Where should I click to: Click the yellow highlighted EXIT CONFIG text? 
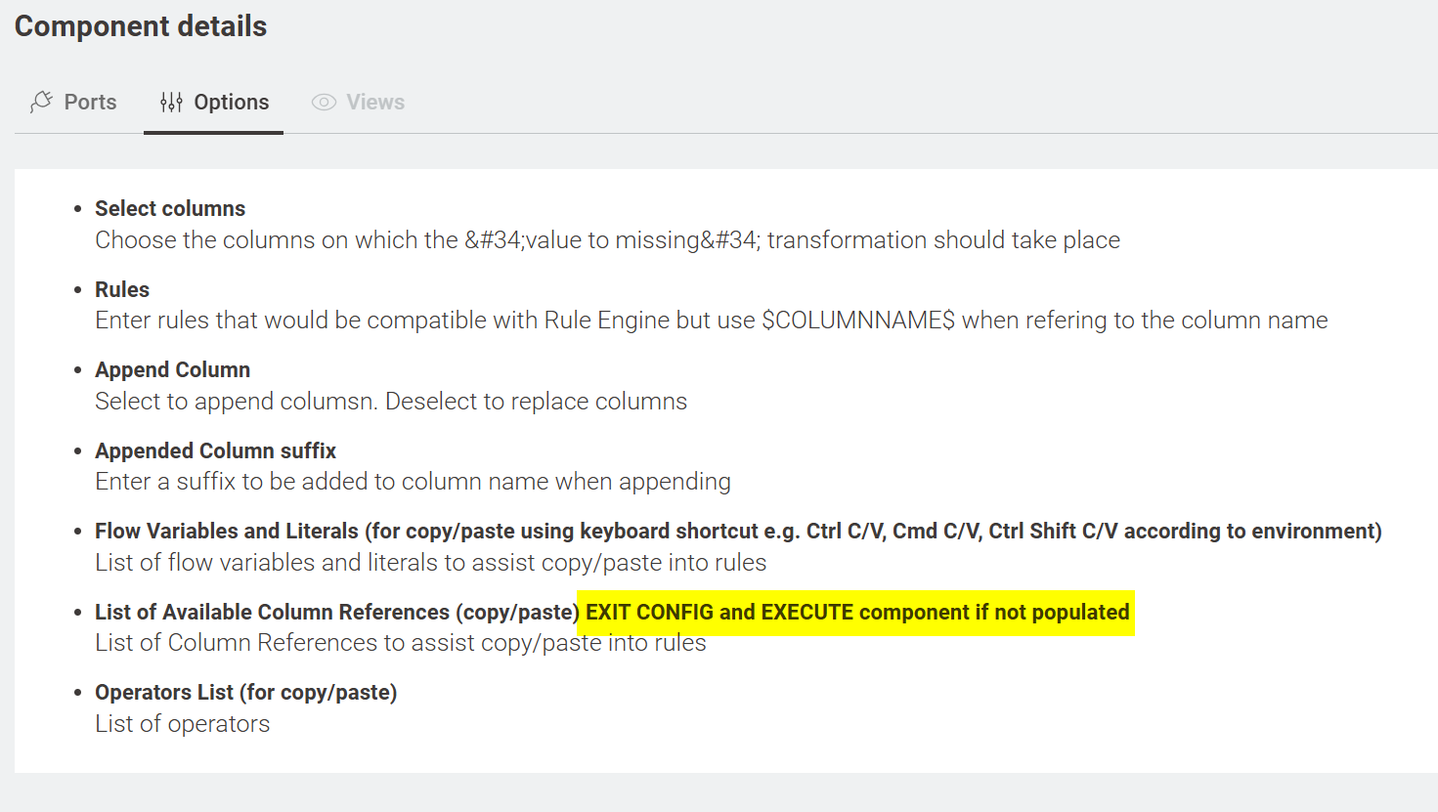[x=856, y=612]
